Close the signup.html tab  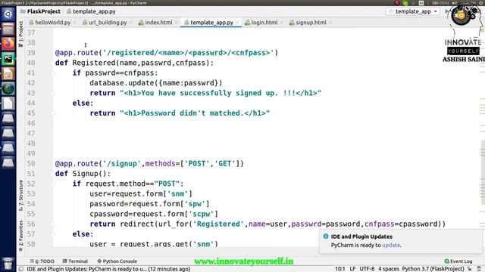tap(330, 23)
